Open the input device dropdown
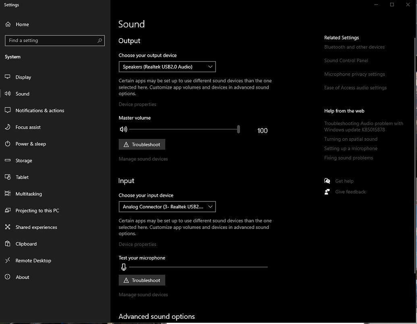This screenshot has height=324, width=417. [167, 207]
